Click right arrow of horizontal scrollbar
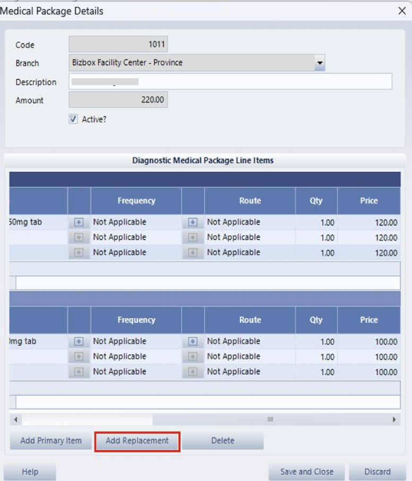 (x=394, y=420)
